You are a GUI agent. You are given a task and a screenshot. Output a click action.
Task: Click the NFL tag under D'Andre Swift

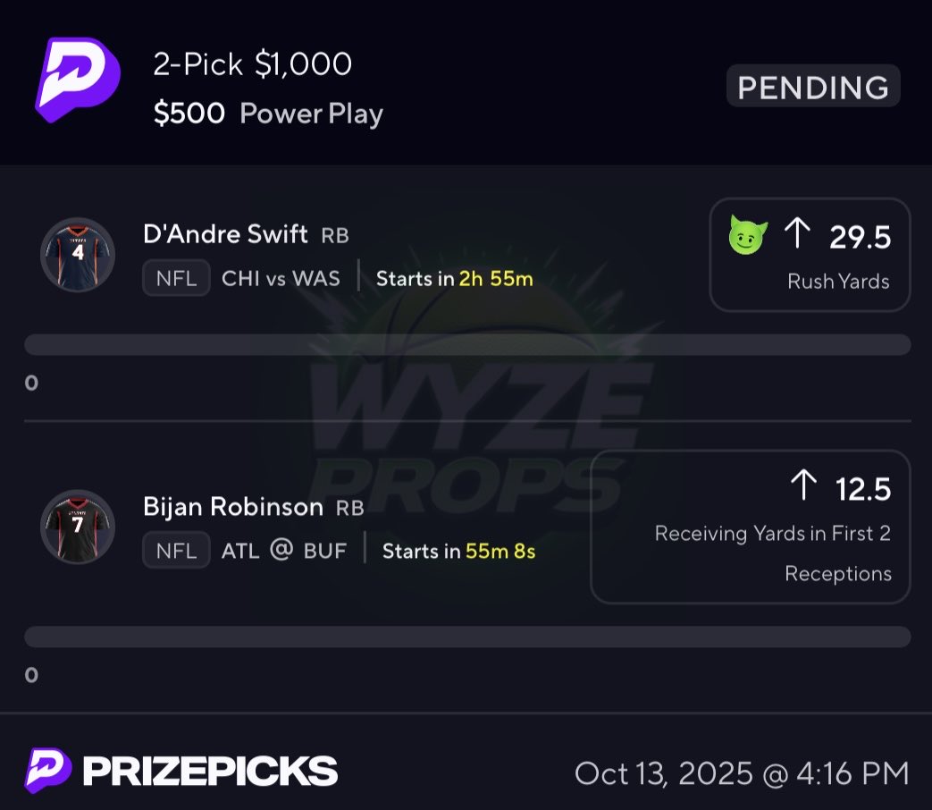(x=176, y=278)
